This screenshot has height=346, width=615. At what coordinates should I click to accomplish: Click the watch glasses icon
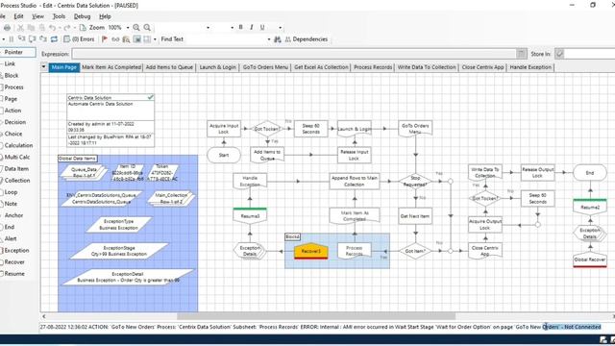pyautogui.click(x=115, y=39)
